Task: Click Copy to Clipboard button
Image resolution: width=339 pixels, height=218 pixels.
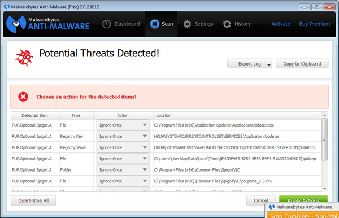Action: [x=302, y=64]
